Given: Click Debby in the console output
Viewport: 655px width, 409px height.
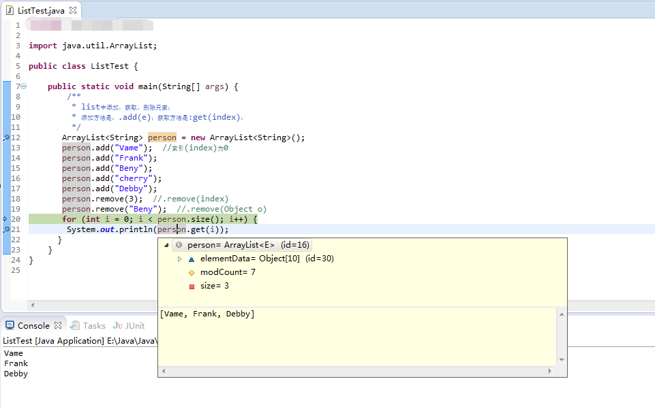Looking at the screenshot, I should pyautogui.click(x=16, y=374).
